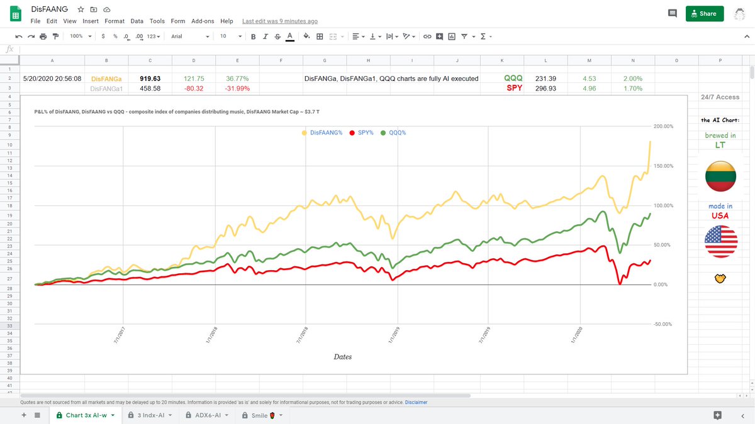Click the DisFAANG% legend entry
This screenshot has width=755, height=424.
[322, 133]
